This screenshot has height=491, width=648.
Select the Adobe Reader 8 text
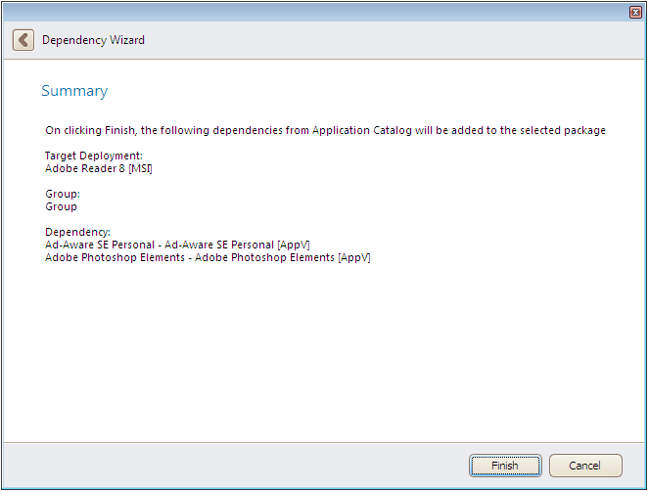pos(85,168)
